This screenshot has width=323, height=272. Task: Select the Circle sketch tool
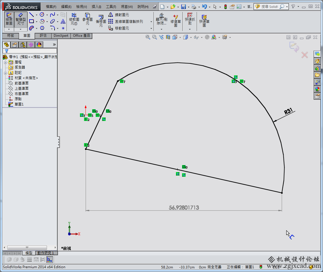click(x=42, y=15)
